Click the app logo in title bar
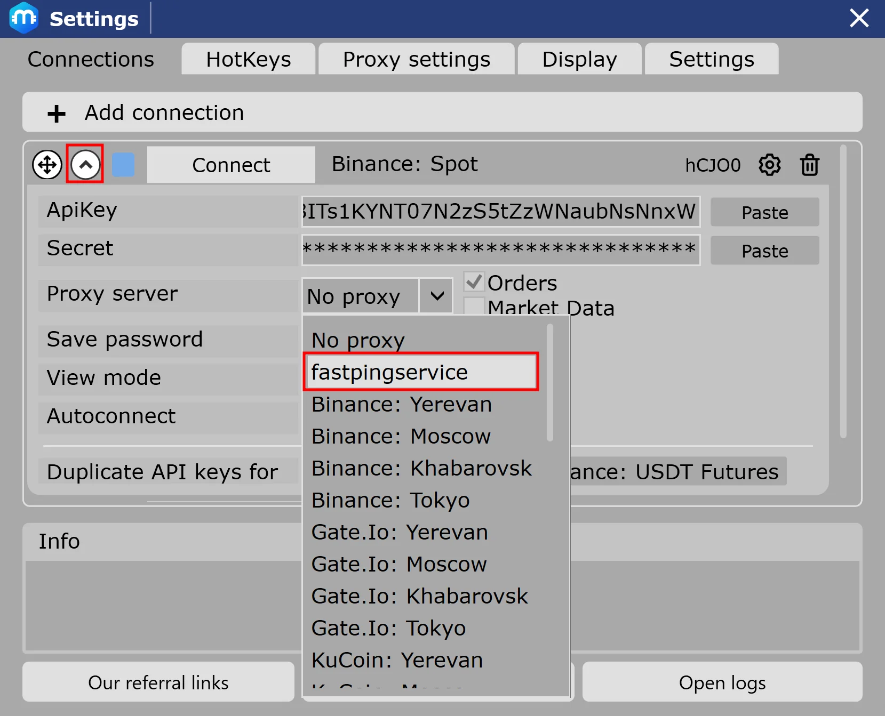Viewport: 885px width, 716px height. click(23, 18)
